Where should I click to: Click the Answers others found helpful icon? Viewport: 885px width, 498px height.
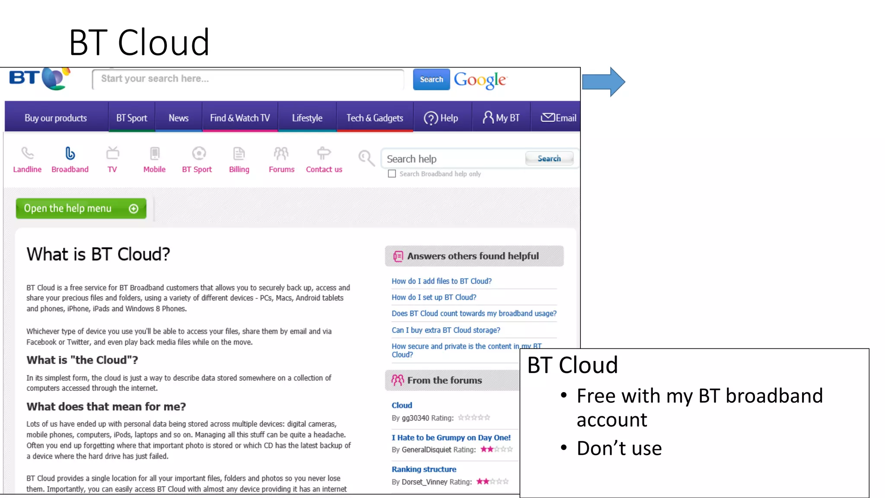coord(398,256)
